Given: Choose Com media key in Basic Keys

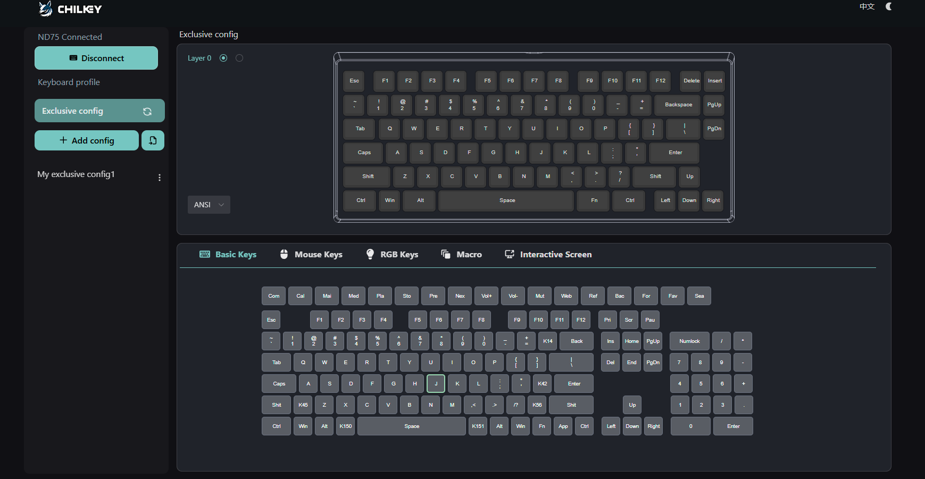Looking at the screenshot, I should tap(274, 296).
